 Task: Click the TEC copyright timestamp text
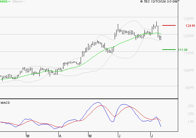[x=160, y=2]
